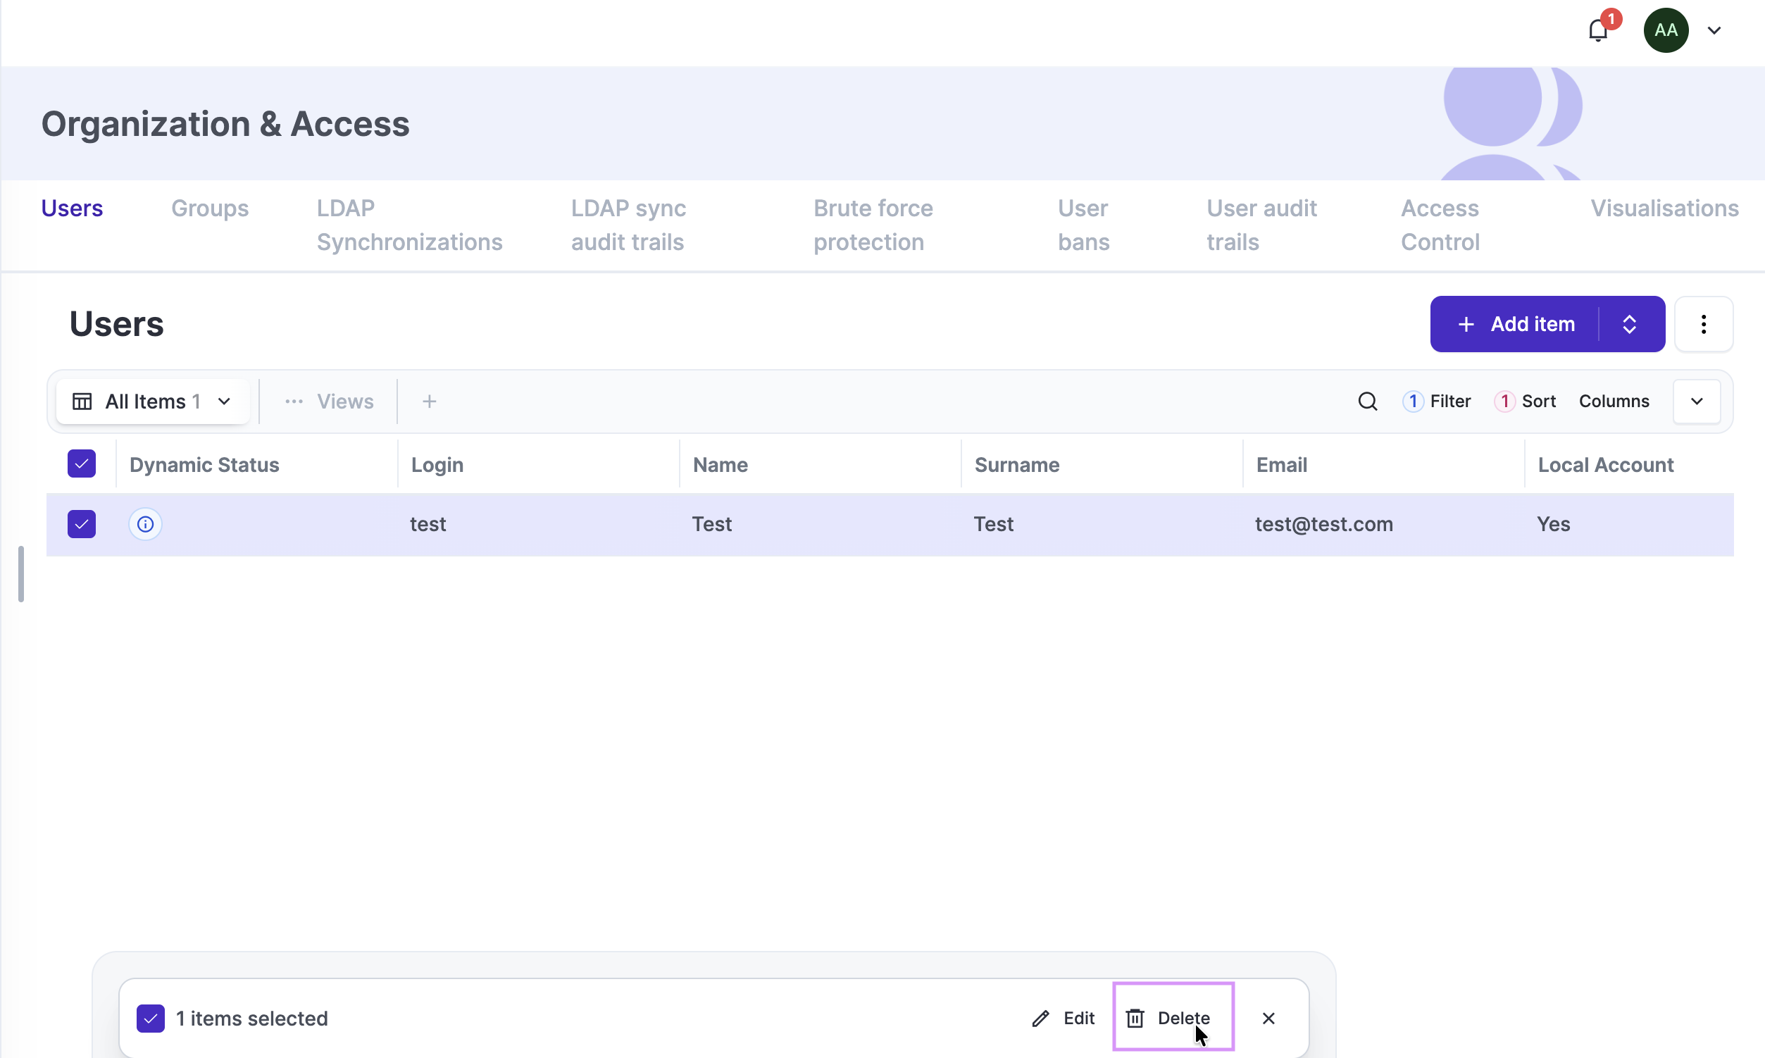The image size is (1765, 1058).
Task: Open the Brute force protection tab
Action: pyautogui.click(x=873, y=225)
